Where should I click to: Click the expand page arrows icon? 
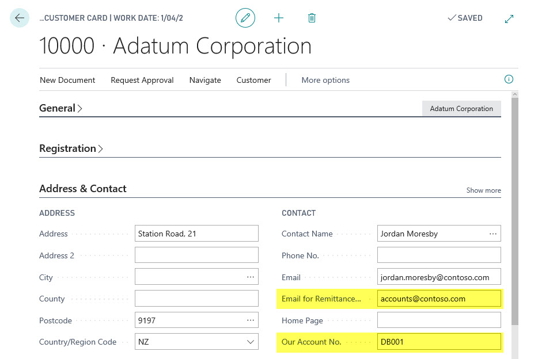509,18
